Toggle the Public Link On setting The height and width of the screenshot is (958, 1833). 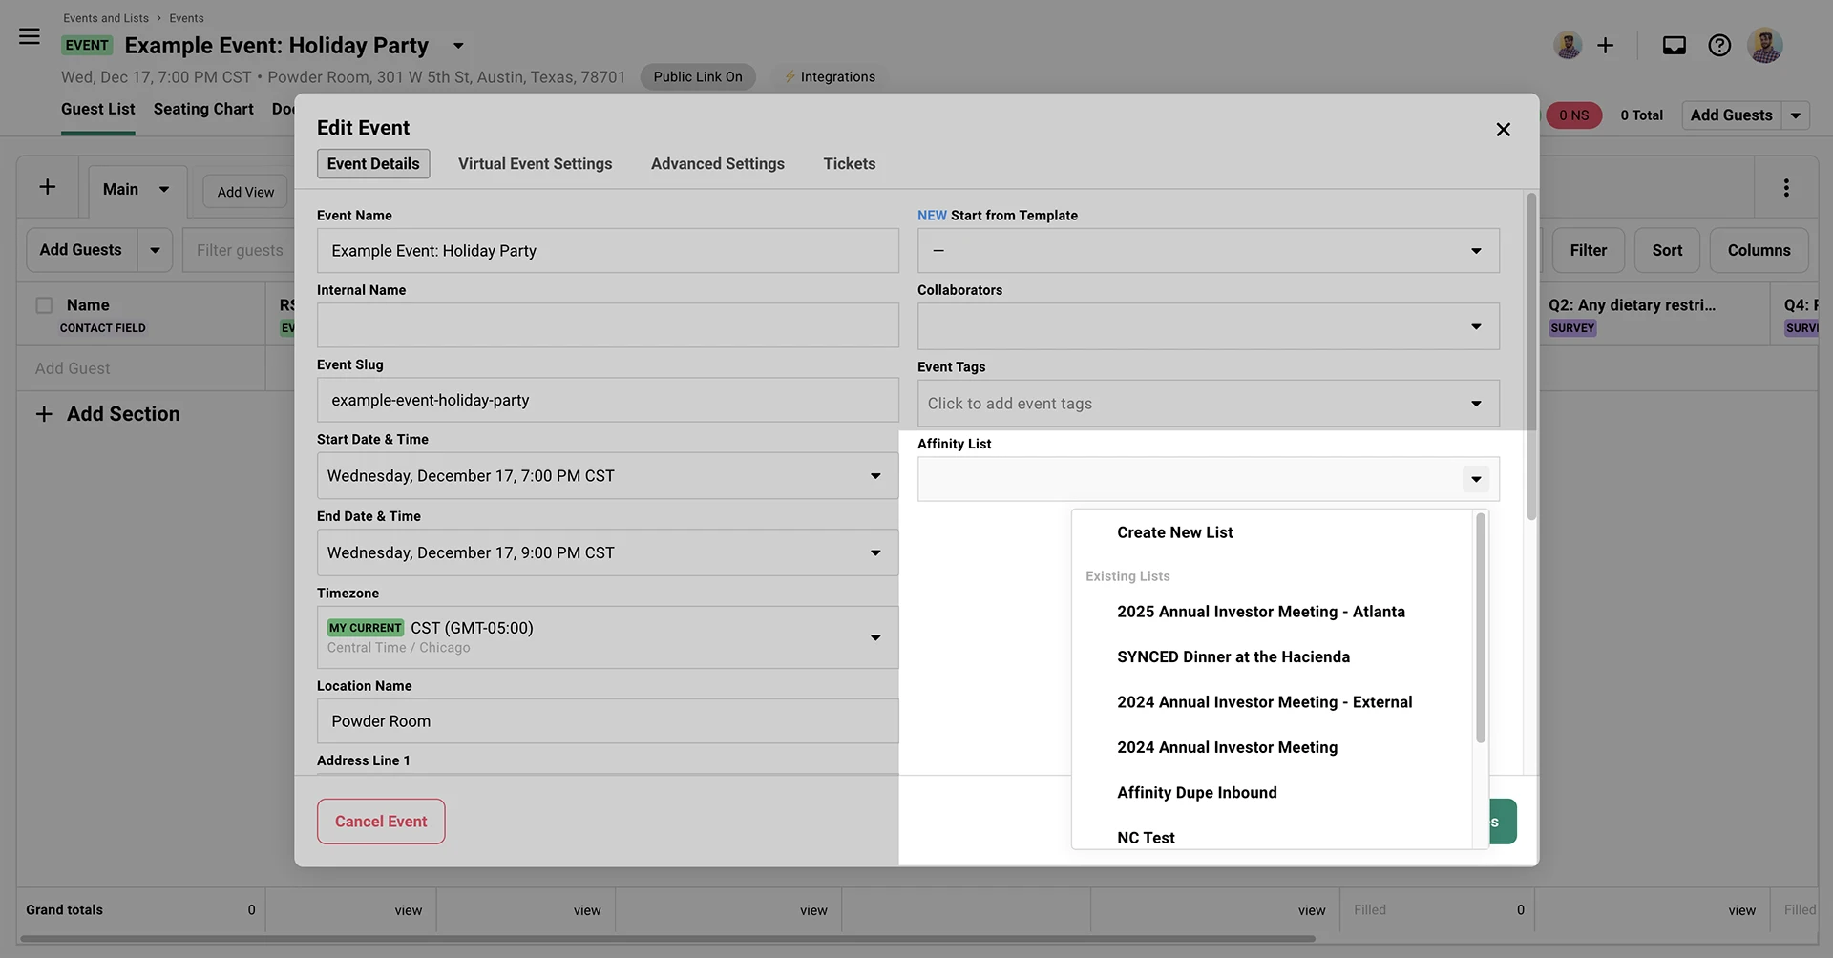[x=698, y=76]
